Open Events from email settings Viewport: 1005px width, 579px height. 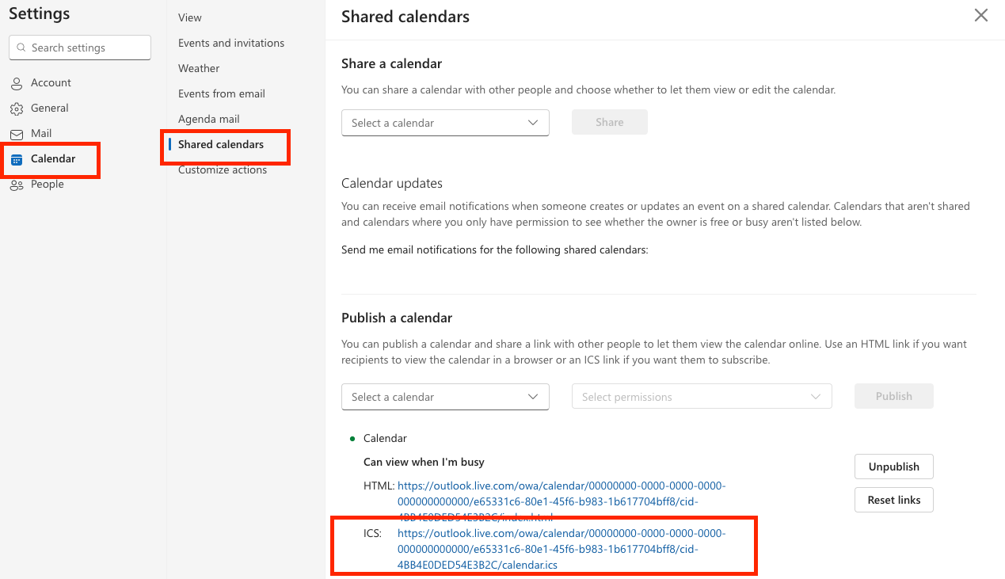tap(222, 93)
